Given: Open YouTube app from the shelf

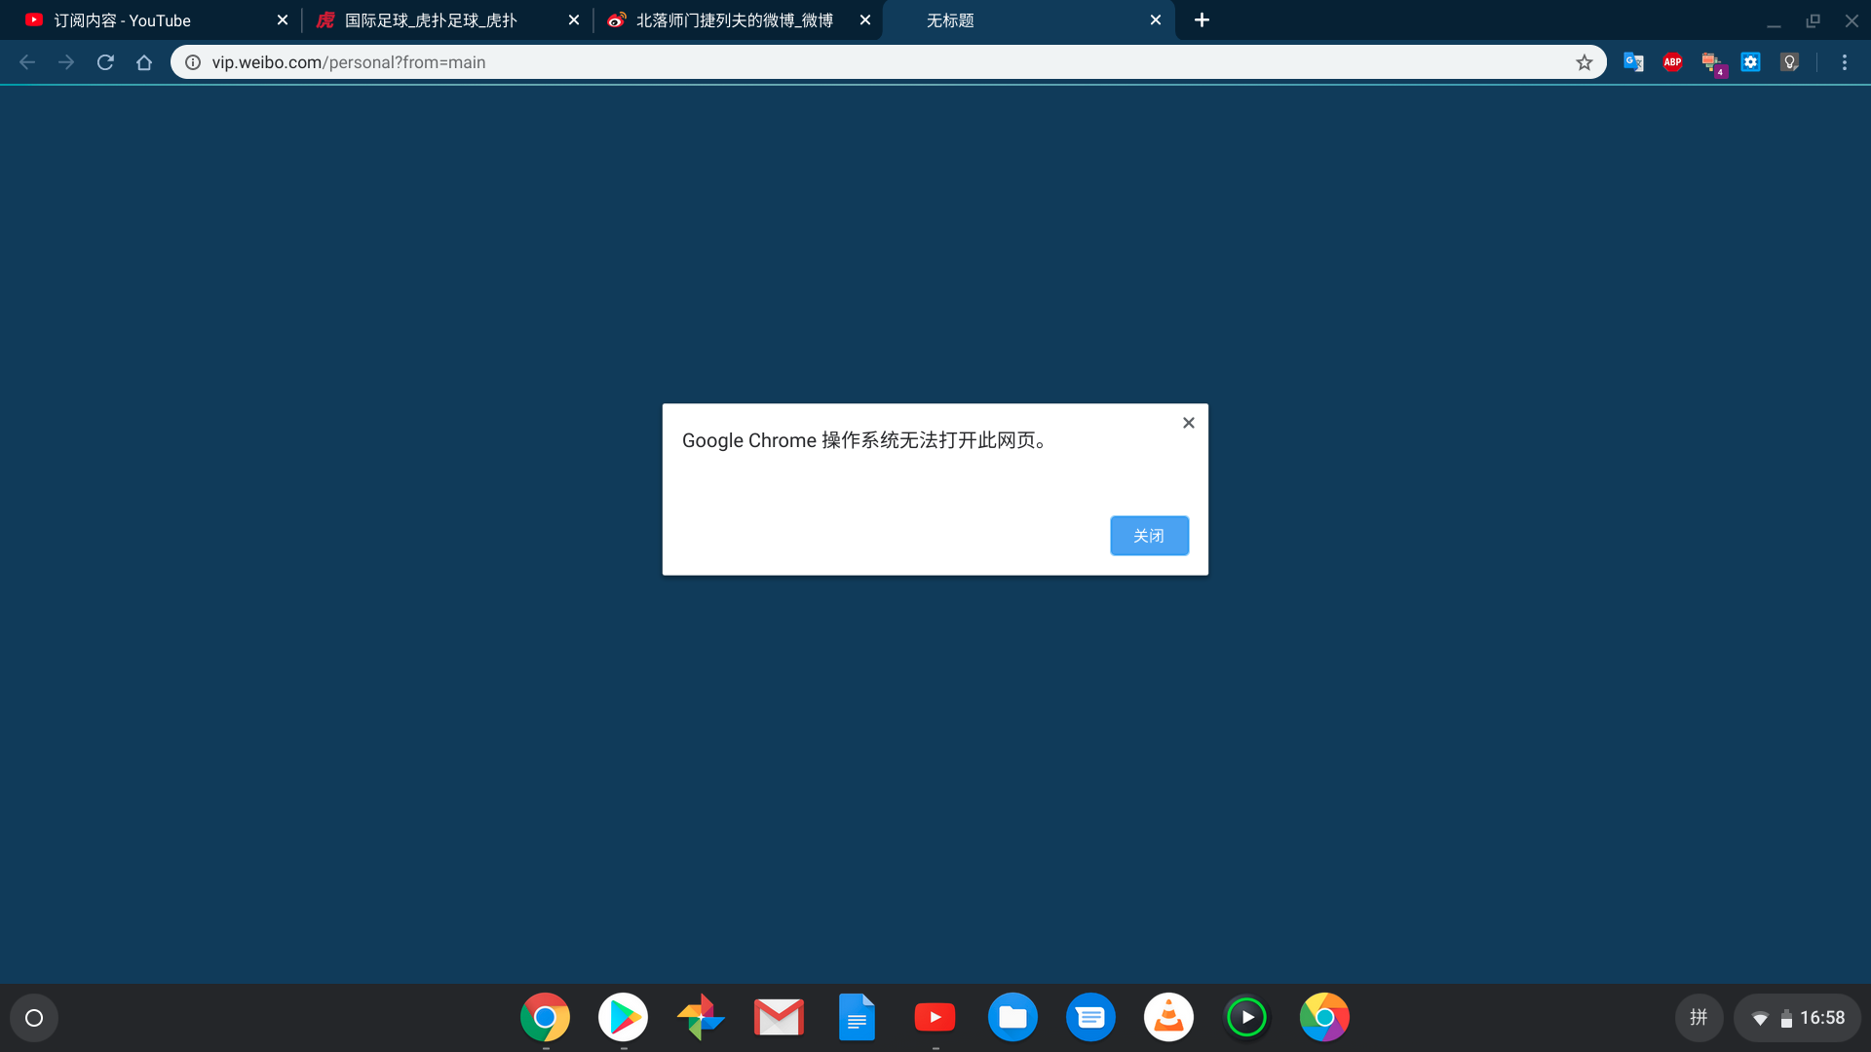Looking at the screenshot, I should pos(935,1018).
